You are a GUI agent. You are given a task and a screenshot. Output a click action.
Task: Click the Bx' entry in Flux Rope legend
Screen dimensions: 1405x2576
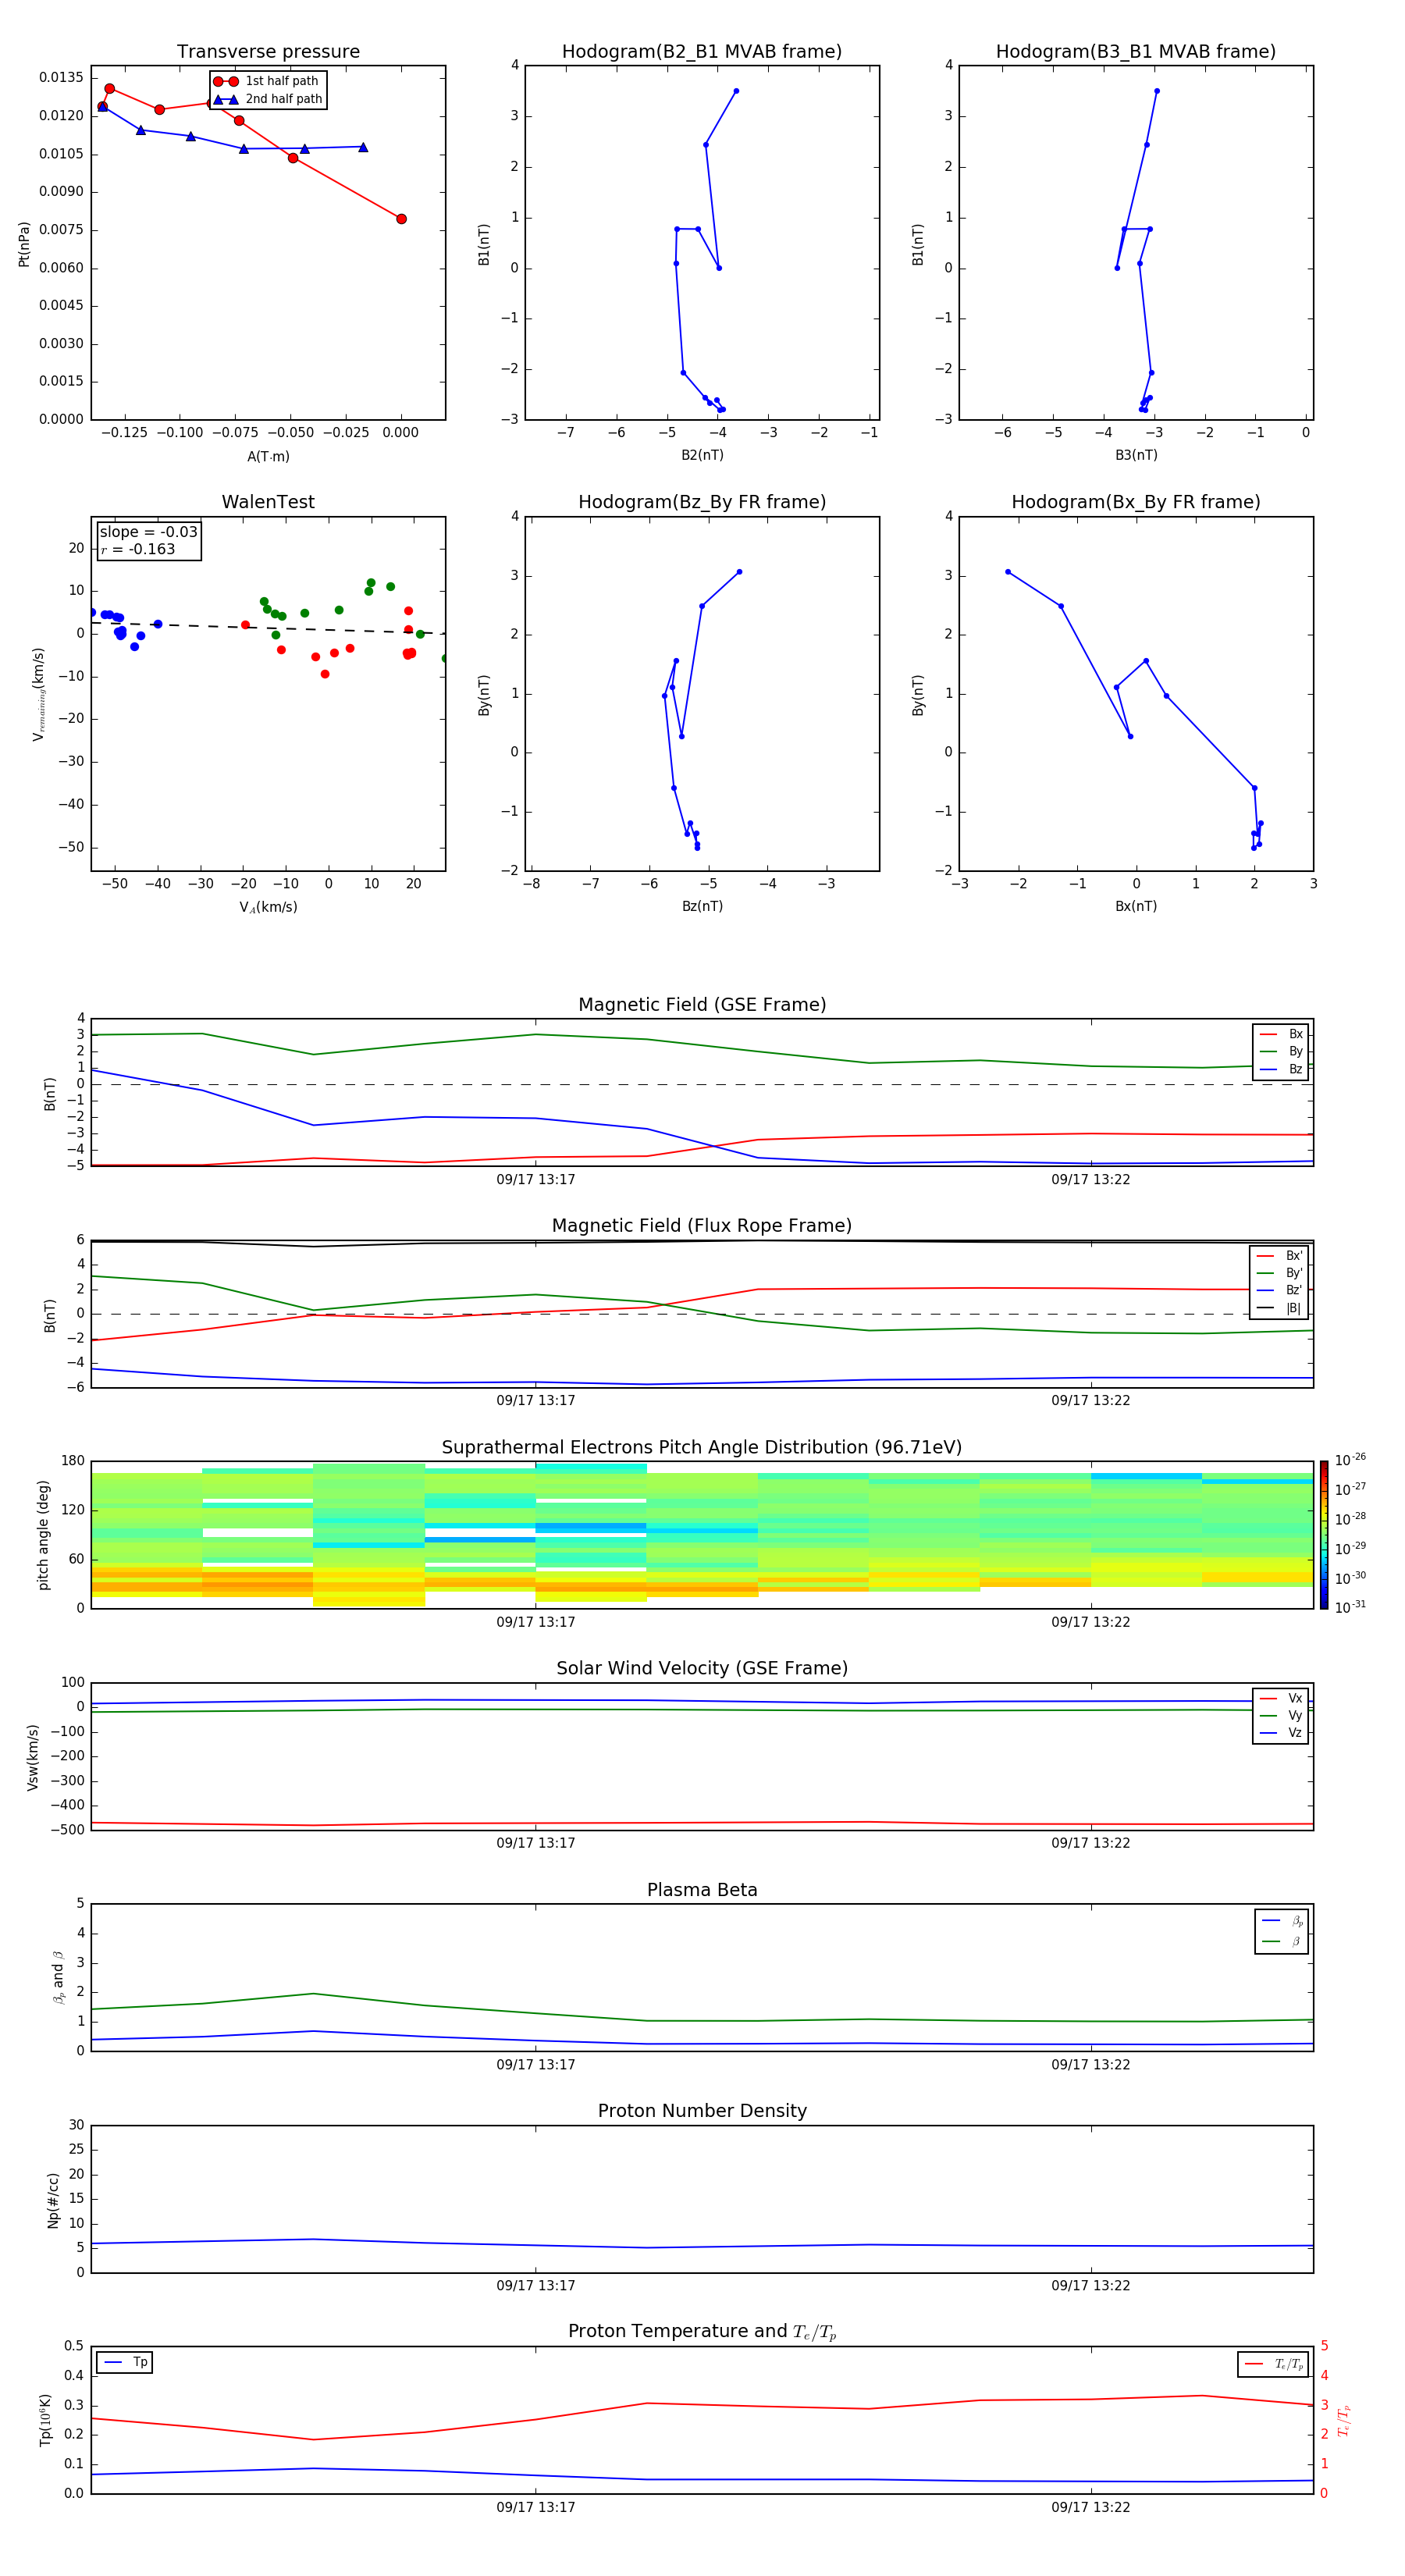tap(1279, 1256)
